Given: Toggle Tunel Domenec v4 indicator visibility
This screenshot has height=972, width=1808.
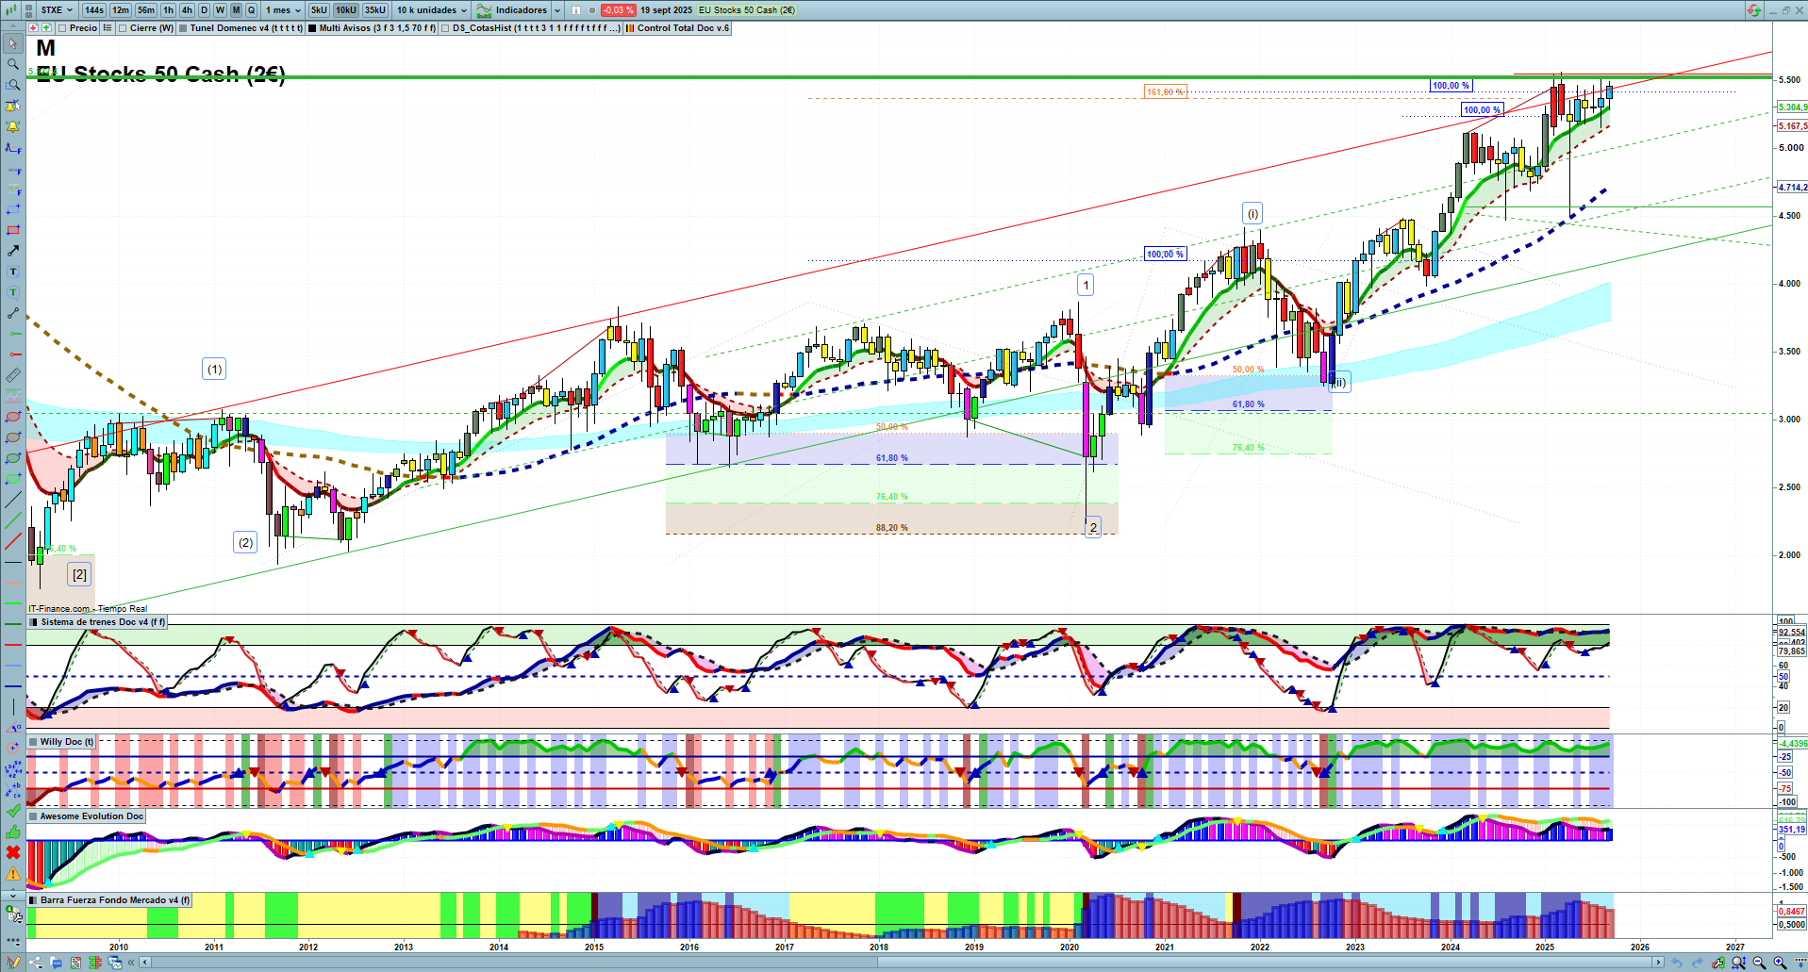Looking at the screenshot, I should pos(183,28).
